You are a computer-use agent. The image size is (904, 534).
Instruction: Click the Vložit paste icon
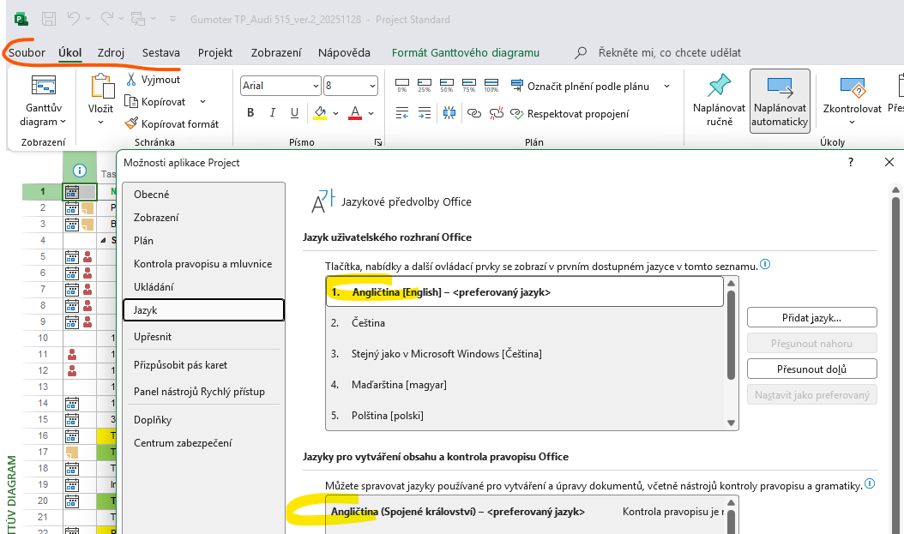pos(103,87)
